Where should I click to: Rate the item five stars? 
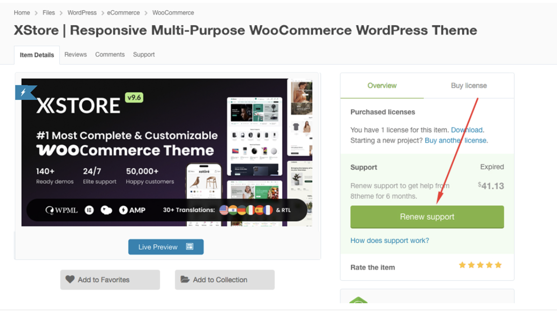499,265
